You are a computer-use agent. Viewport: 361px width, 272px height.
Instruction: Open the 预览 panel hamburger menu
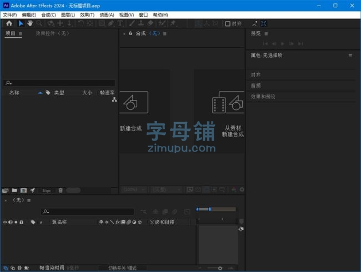[x=266, y=34]
